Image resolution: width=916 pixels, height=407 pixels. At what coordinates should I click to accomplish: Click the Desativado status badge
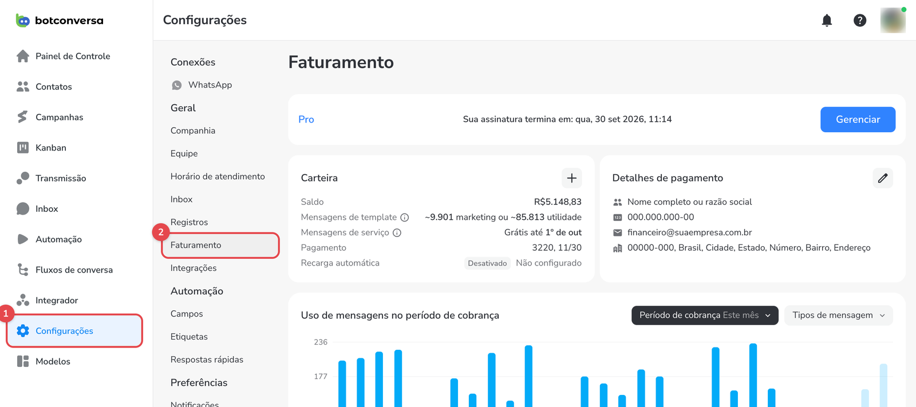(487, 263)
